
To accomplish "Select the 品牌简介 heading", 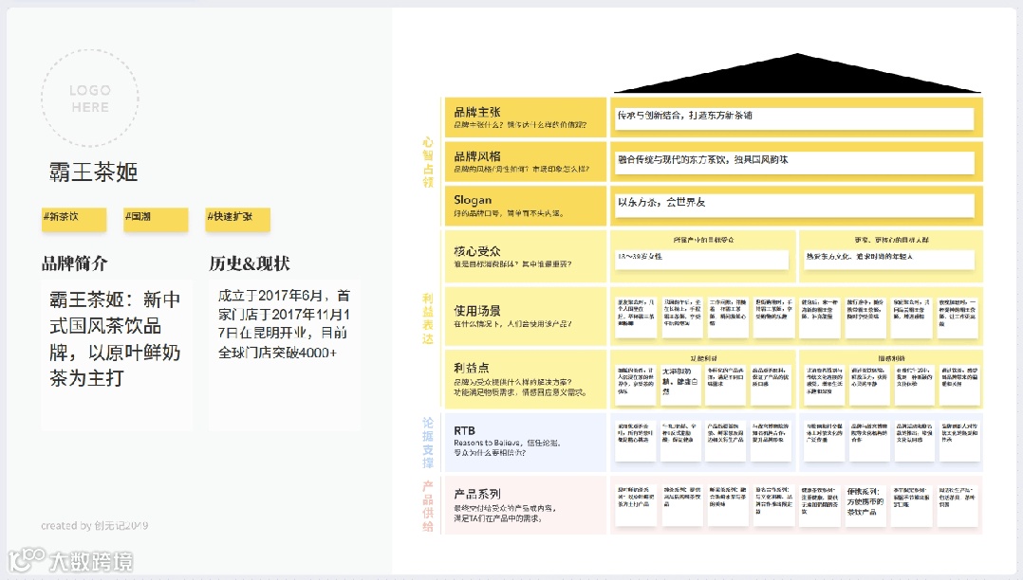I will coord(74,263).
